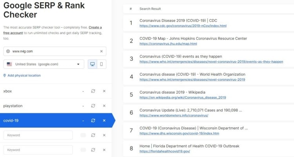
Task: Select mobile device view
Action: click(102, 64)
